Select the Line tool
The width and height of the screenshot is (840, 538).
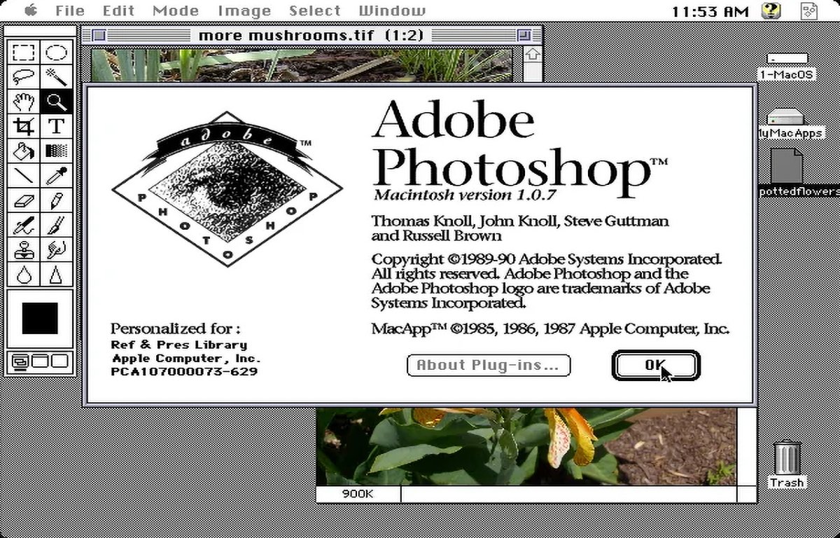[24, 175]
